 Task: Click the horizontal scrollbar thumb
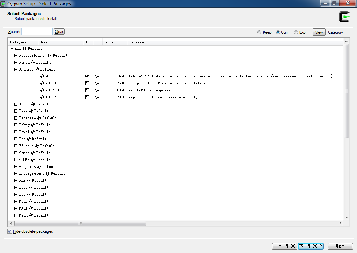(x=80, y=223)
